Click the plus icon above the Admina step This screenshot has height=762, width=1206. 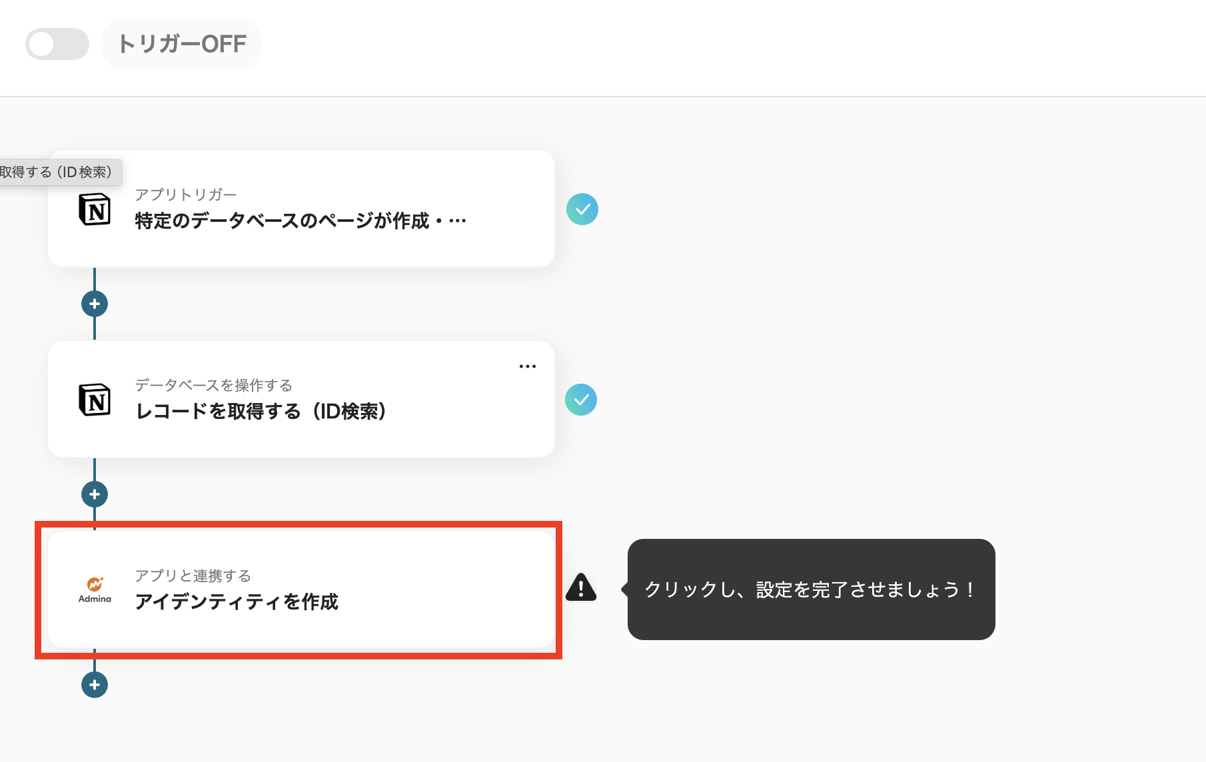pyautogui.click(x=95, y=494)
